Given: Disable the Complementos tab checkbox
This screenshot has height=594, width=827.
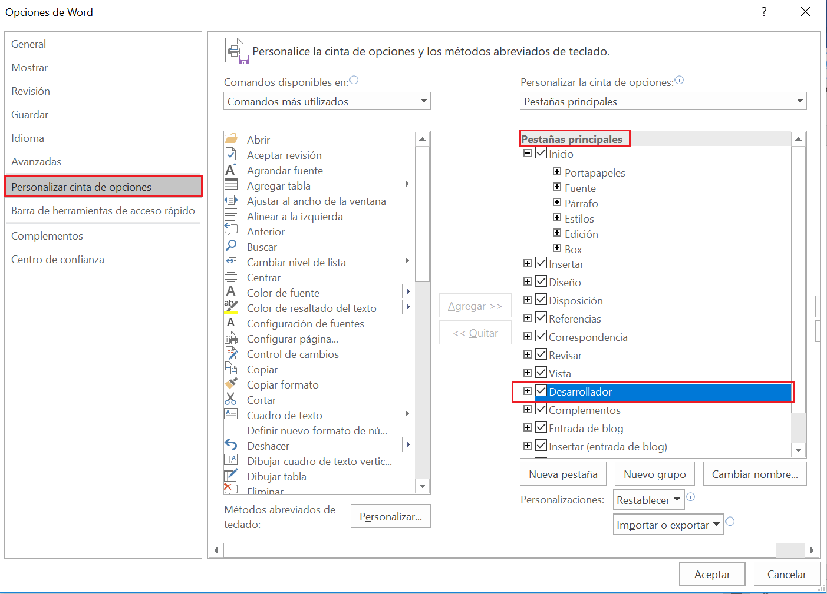Looking at the screenshot, I should 541,409.
